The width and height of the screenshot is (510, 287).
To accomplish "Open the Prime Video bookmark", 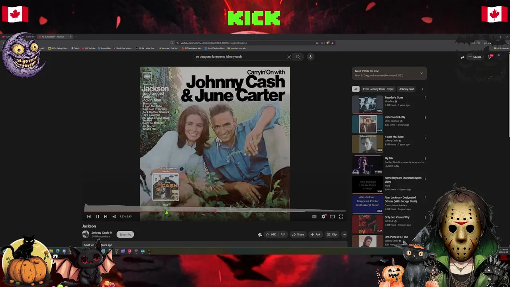I will click(x=104, y=48).
